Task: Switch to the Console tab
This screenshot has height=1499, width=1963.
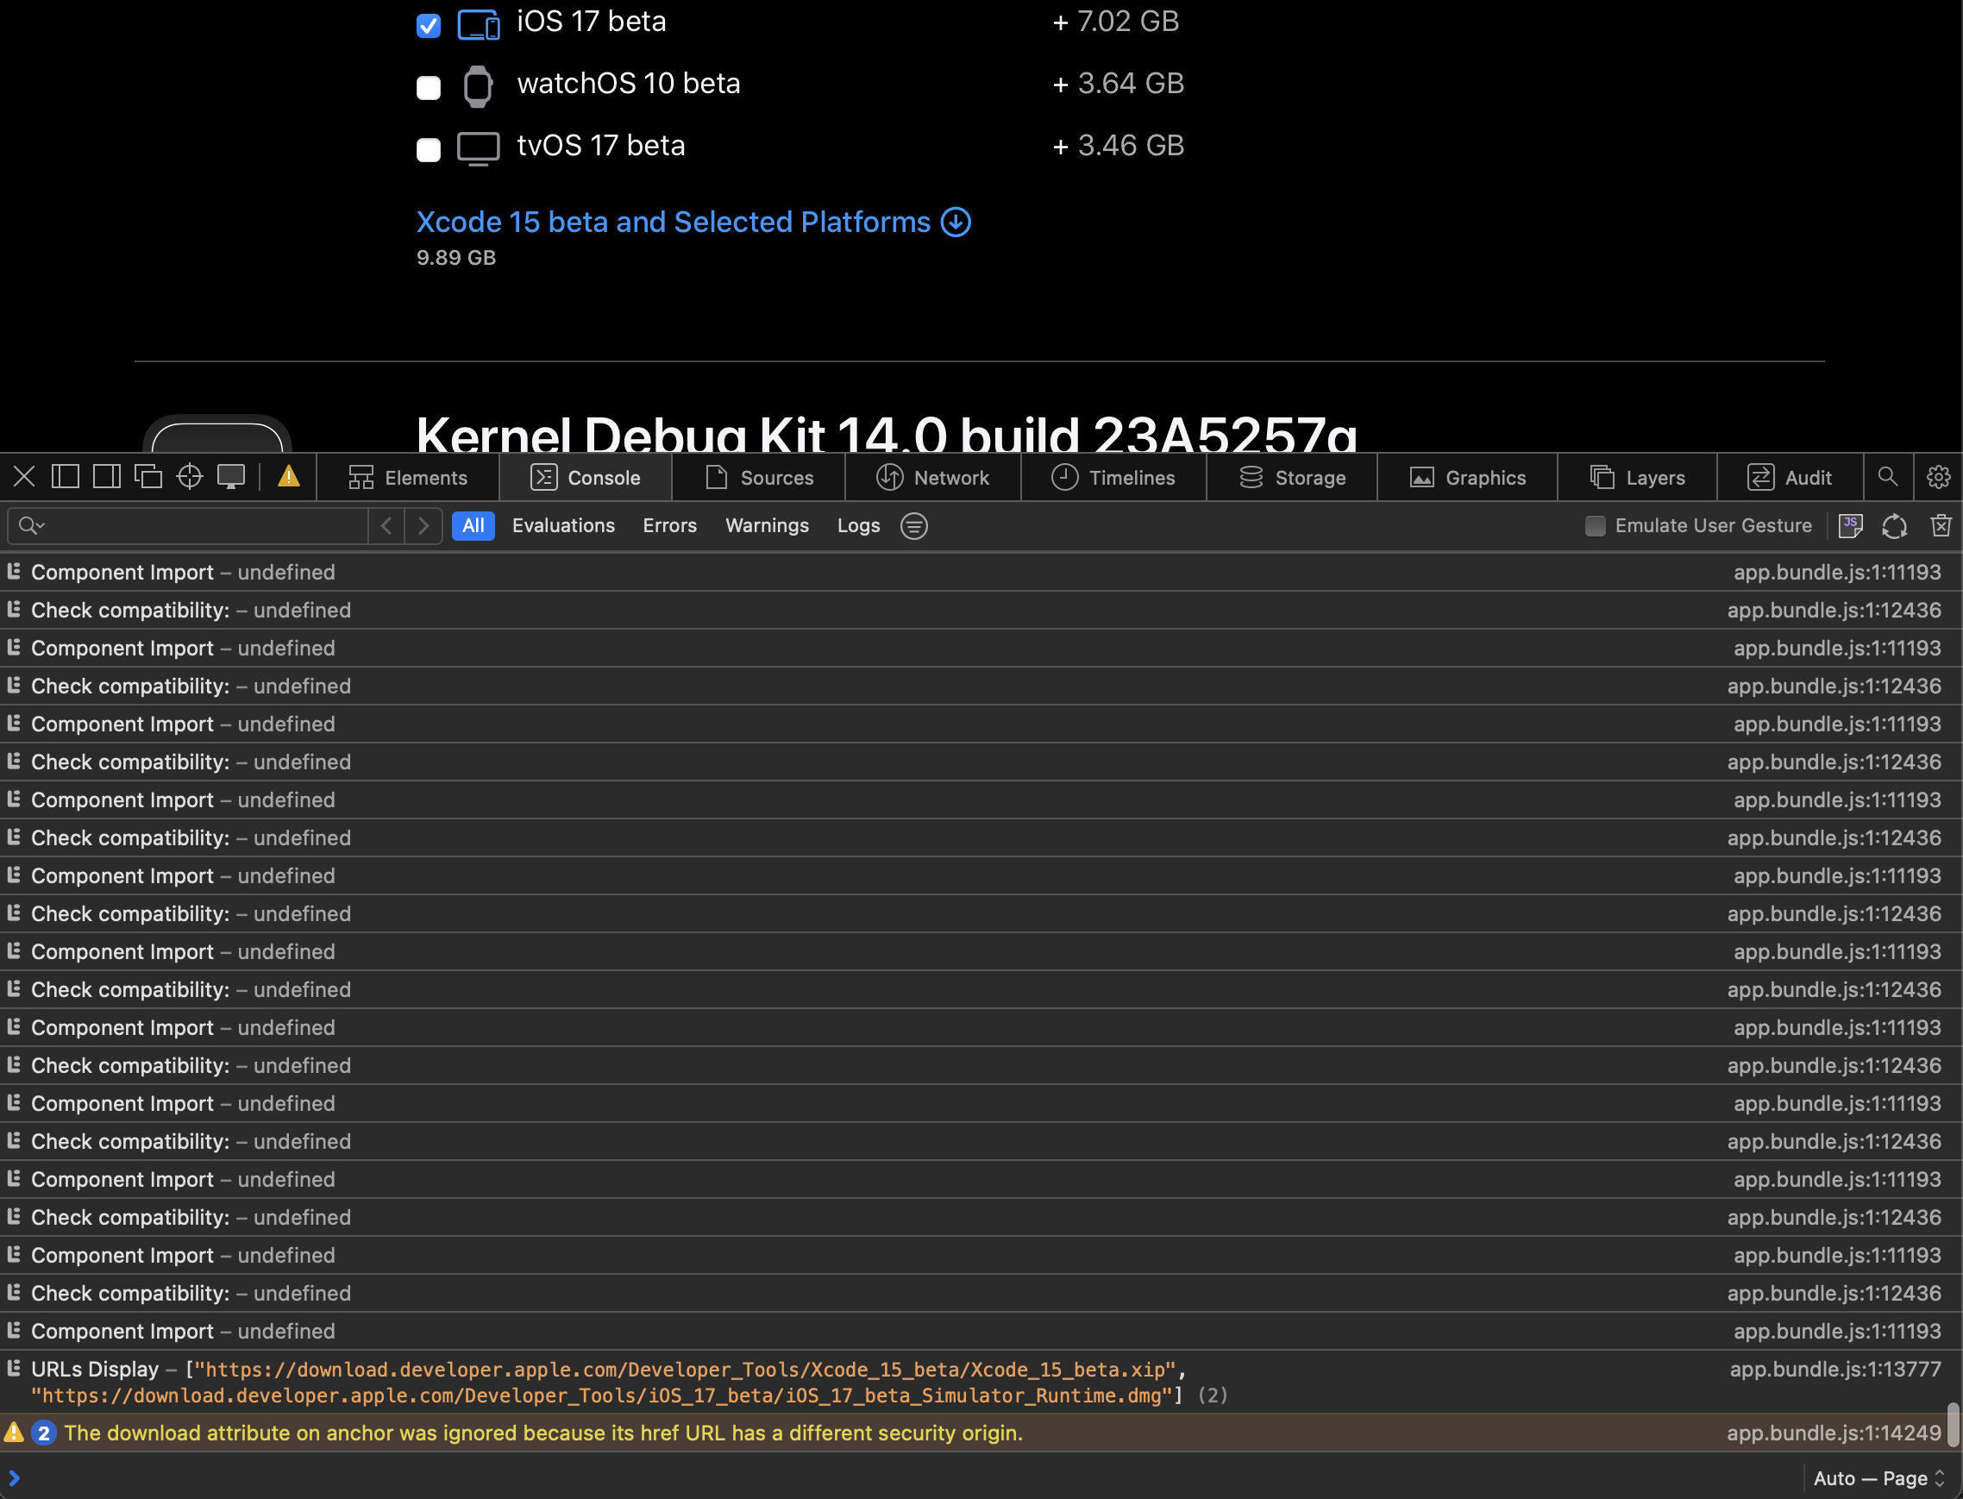Action: point(586,479)
